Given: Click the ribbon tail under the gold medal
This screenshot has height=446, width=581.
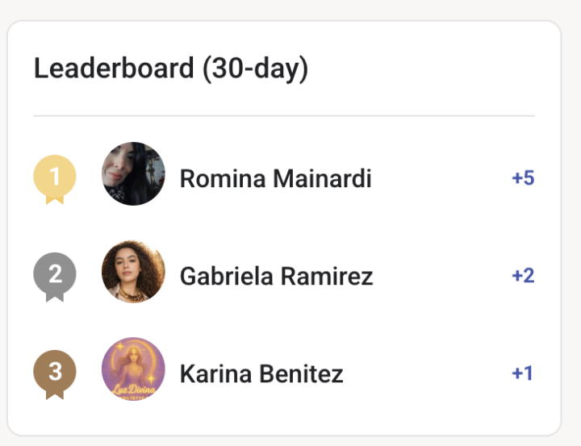Looking at the screenshot, I should 55,199.
